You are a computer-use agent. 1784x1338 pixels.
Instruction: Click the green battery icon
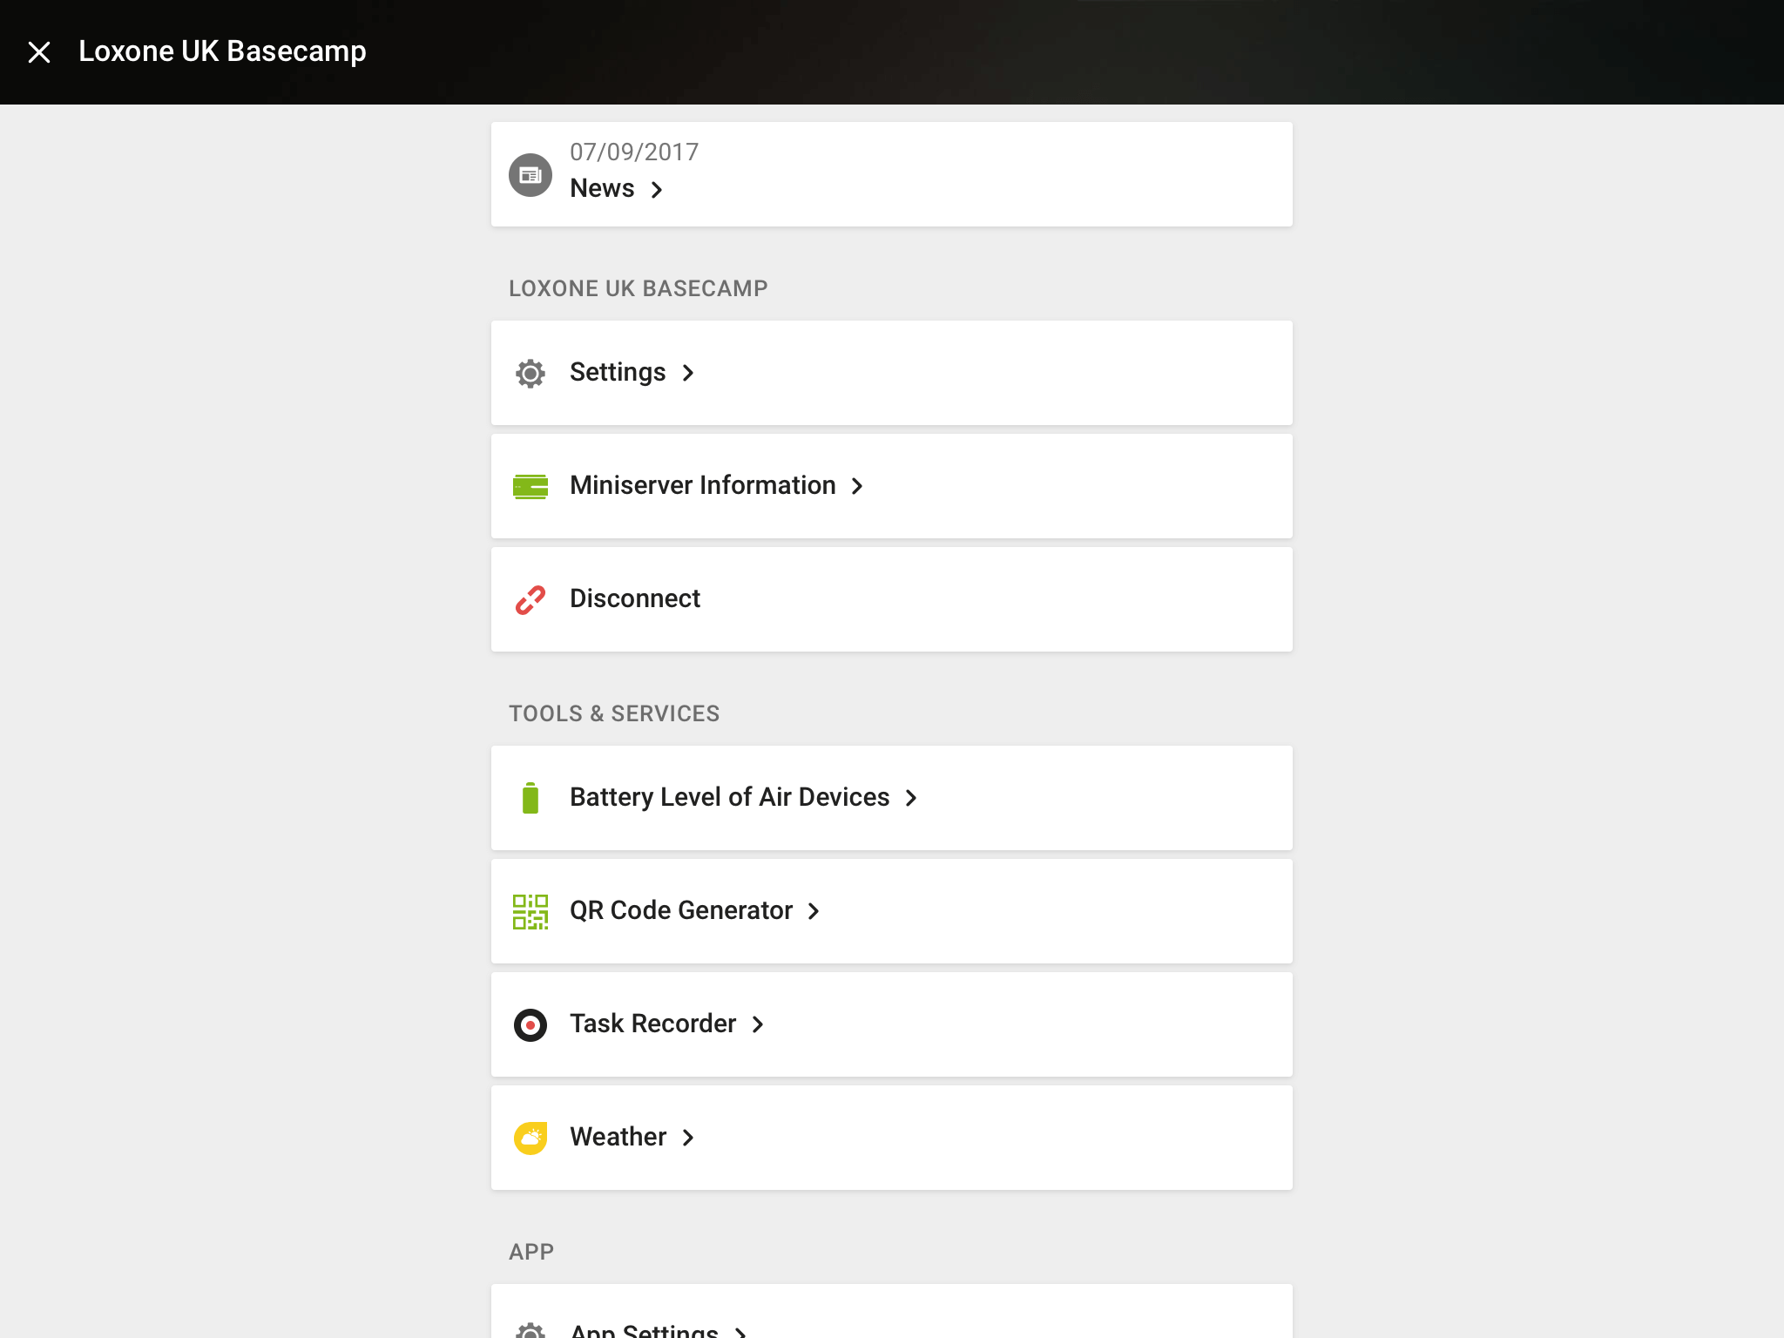click(530, 798)
